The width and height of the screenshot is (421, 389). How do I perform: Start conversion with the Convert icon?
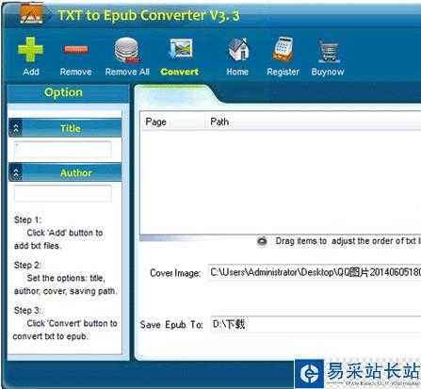click(180, 49)
